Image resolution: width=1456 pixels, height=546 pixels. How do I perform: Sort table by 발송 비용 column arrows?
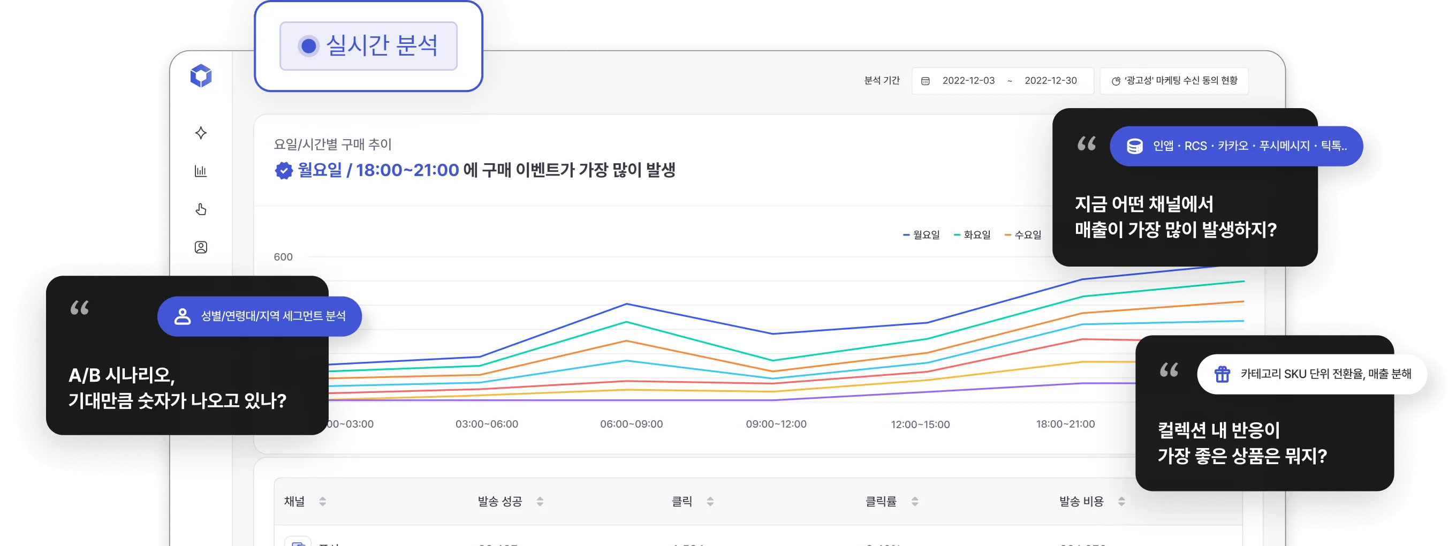click(1121, 502)
